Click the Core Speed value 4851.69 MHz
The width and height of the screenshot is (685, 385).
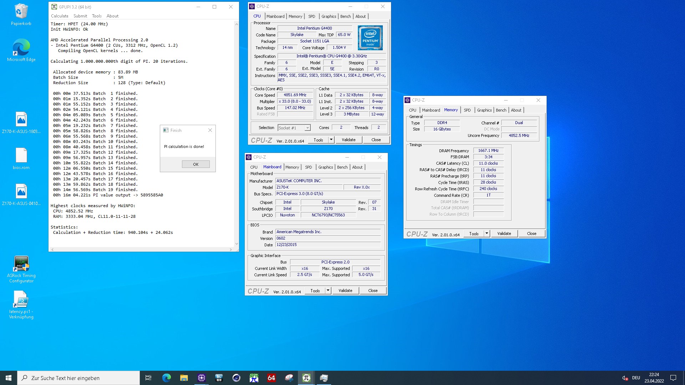pyautogui.click(x=295, y=95)
